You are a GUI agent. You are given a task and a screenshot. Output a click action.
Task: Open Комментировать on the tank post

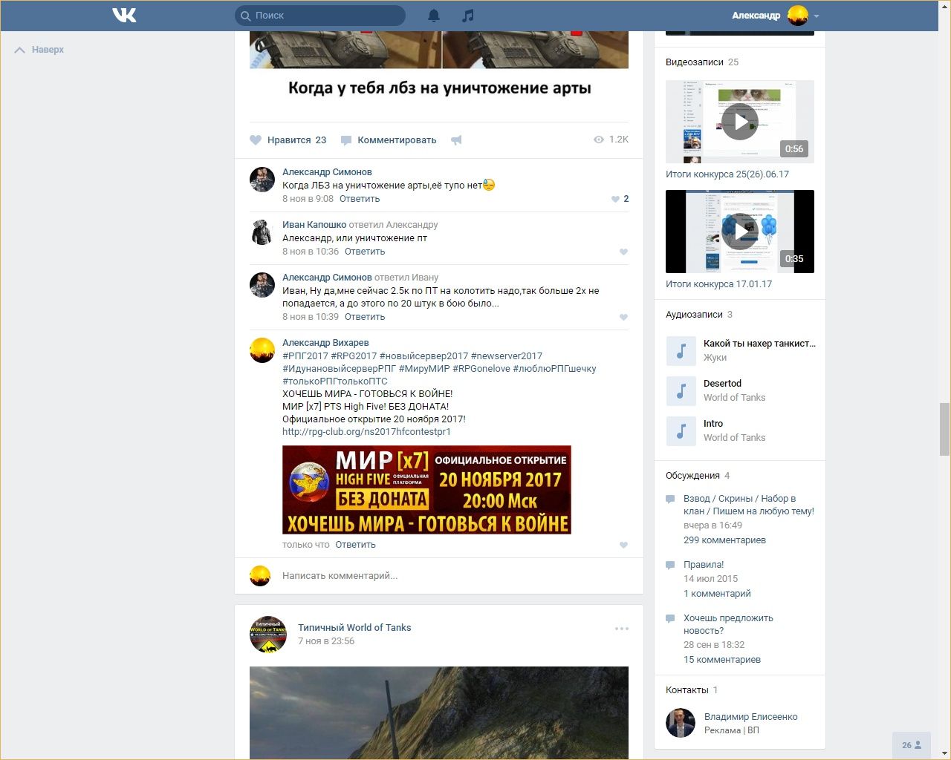coord(389,140)
